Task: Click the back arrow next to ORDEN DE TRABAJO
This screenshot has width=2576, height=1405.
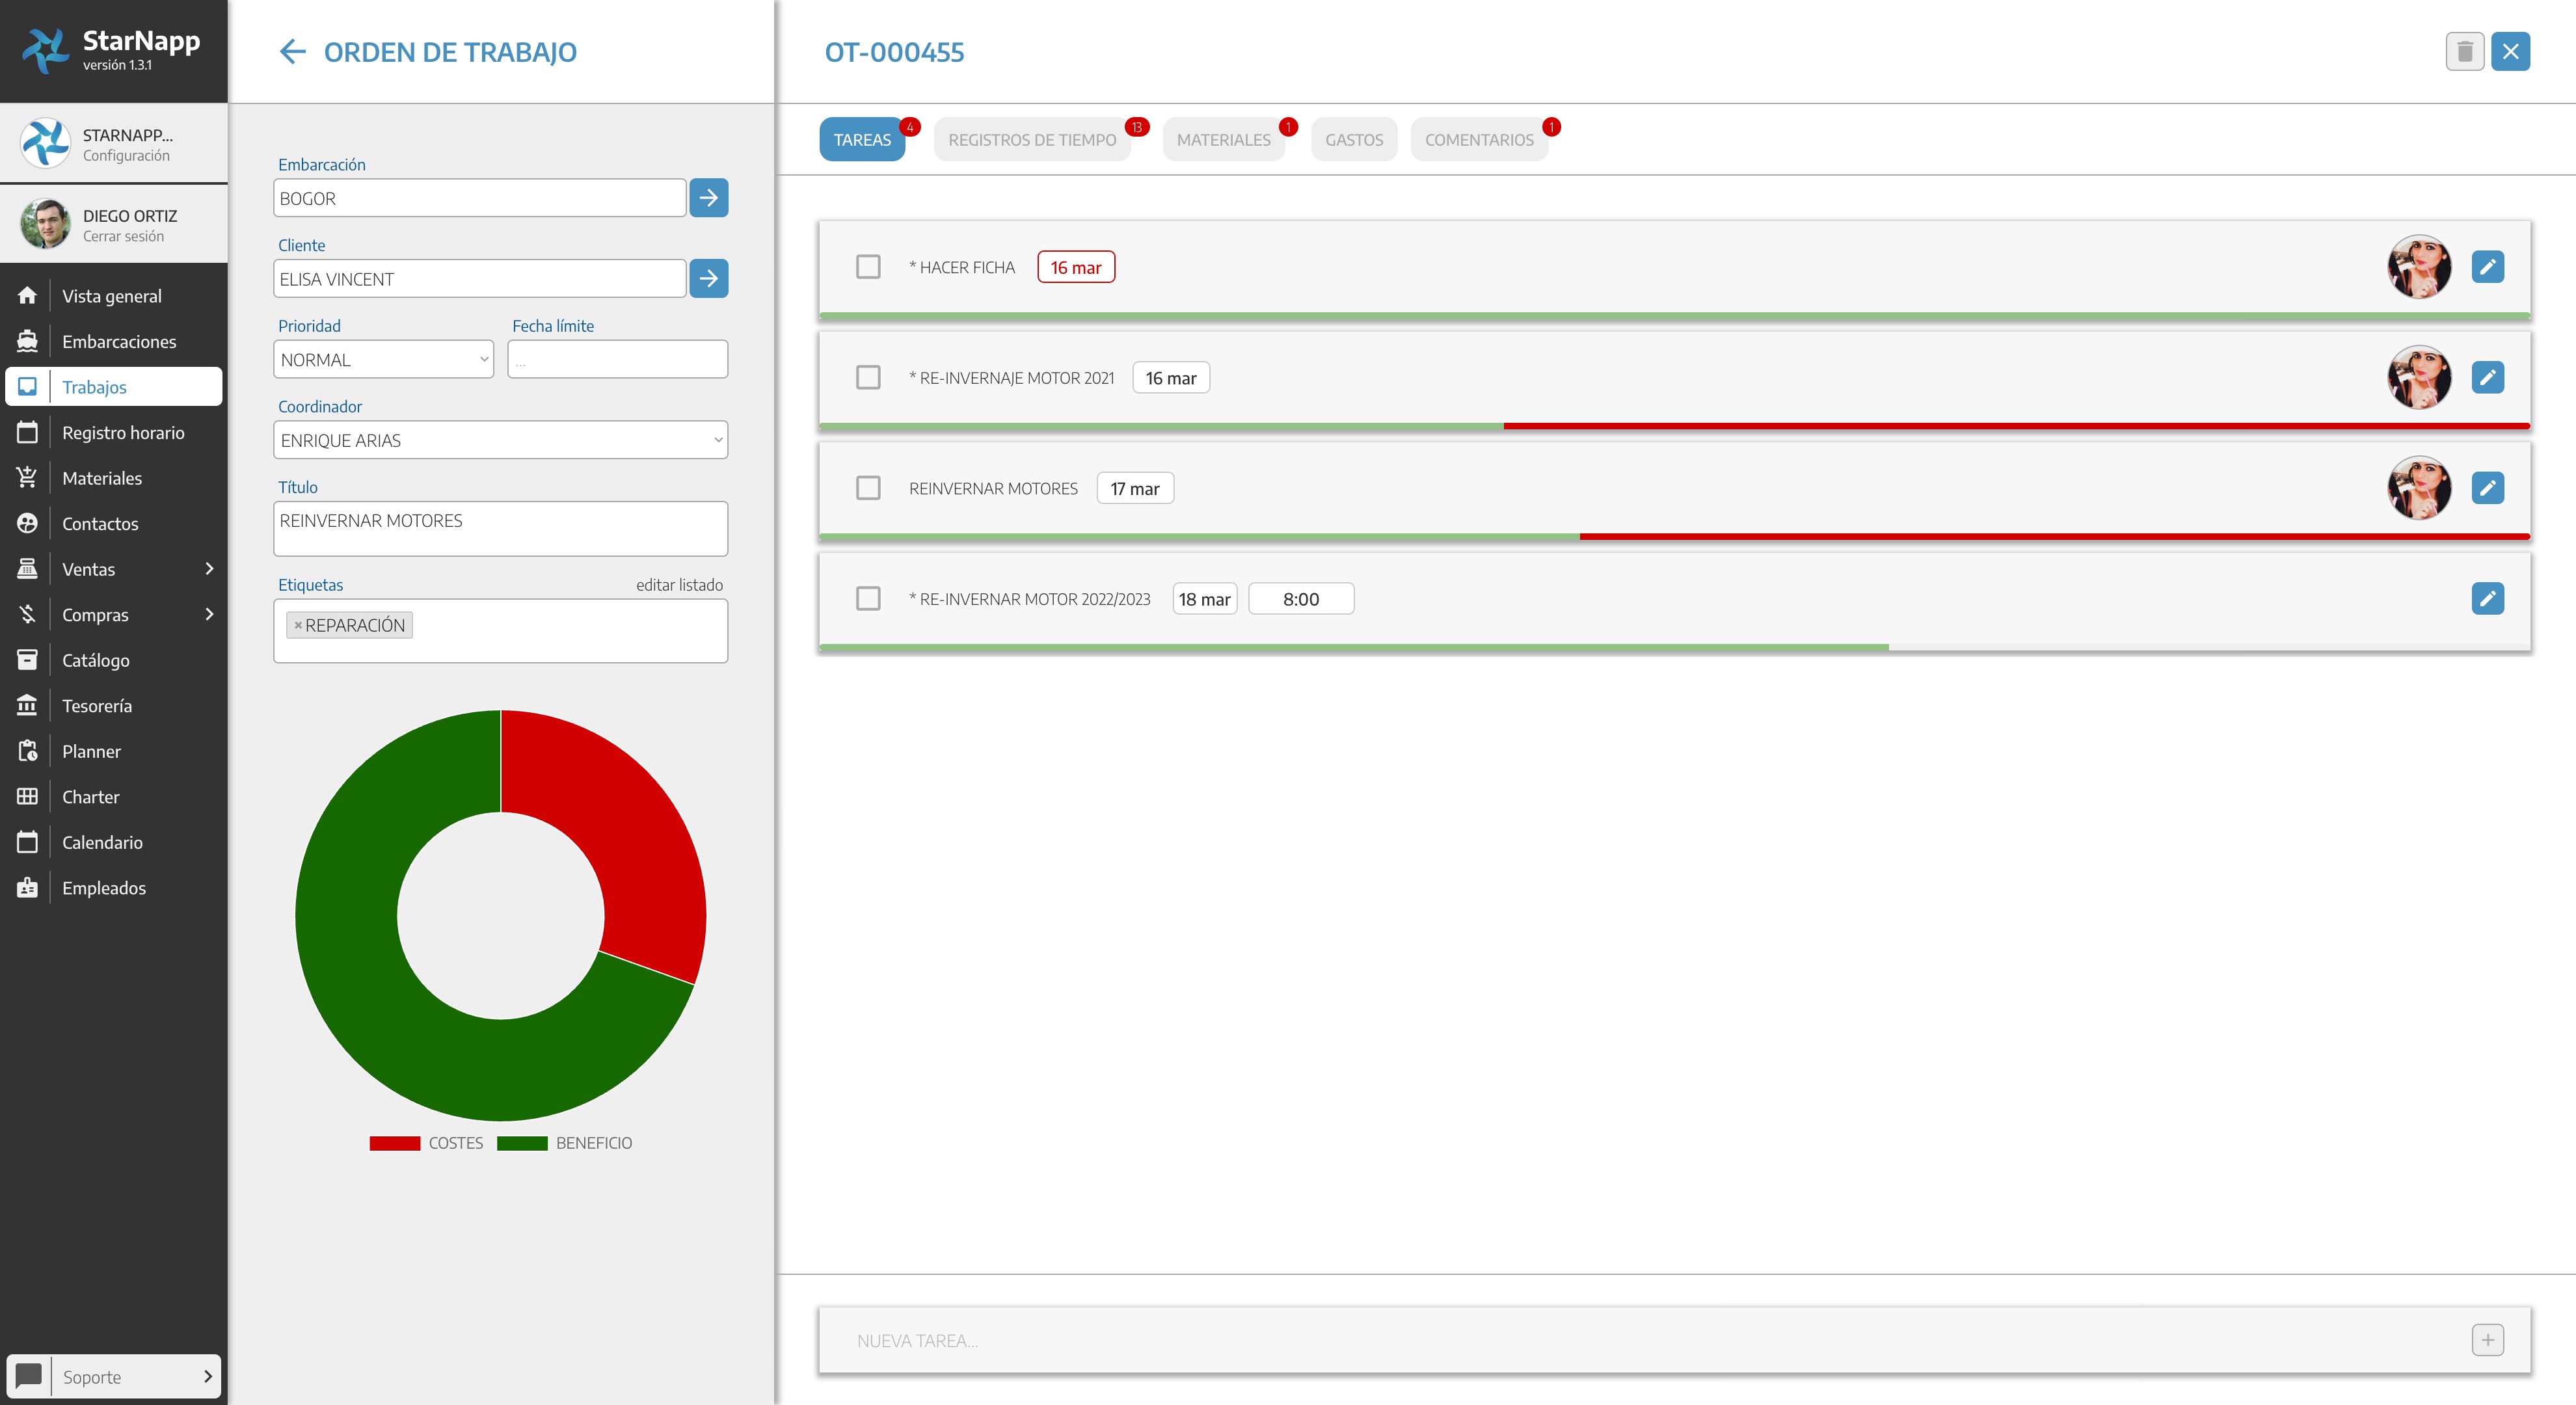Action: point(292,52)
